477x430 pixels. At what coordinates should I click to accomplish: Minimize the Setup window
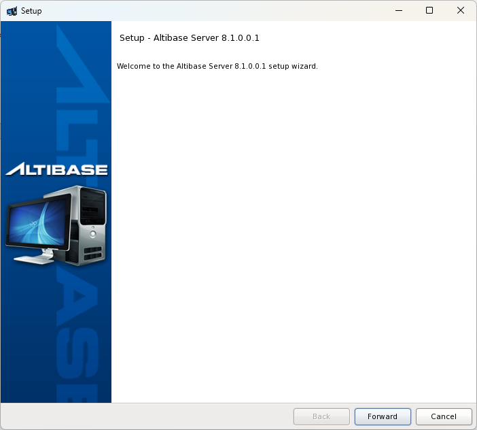(x=397, y=11)
